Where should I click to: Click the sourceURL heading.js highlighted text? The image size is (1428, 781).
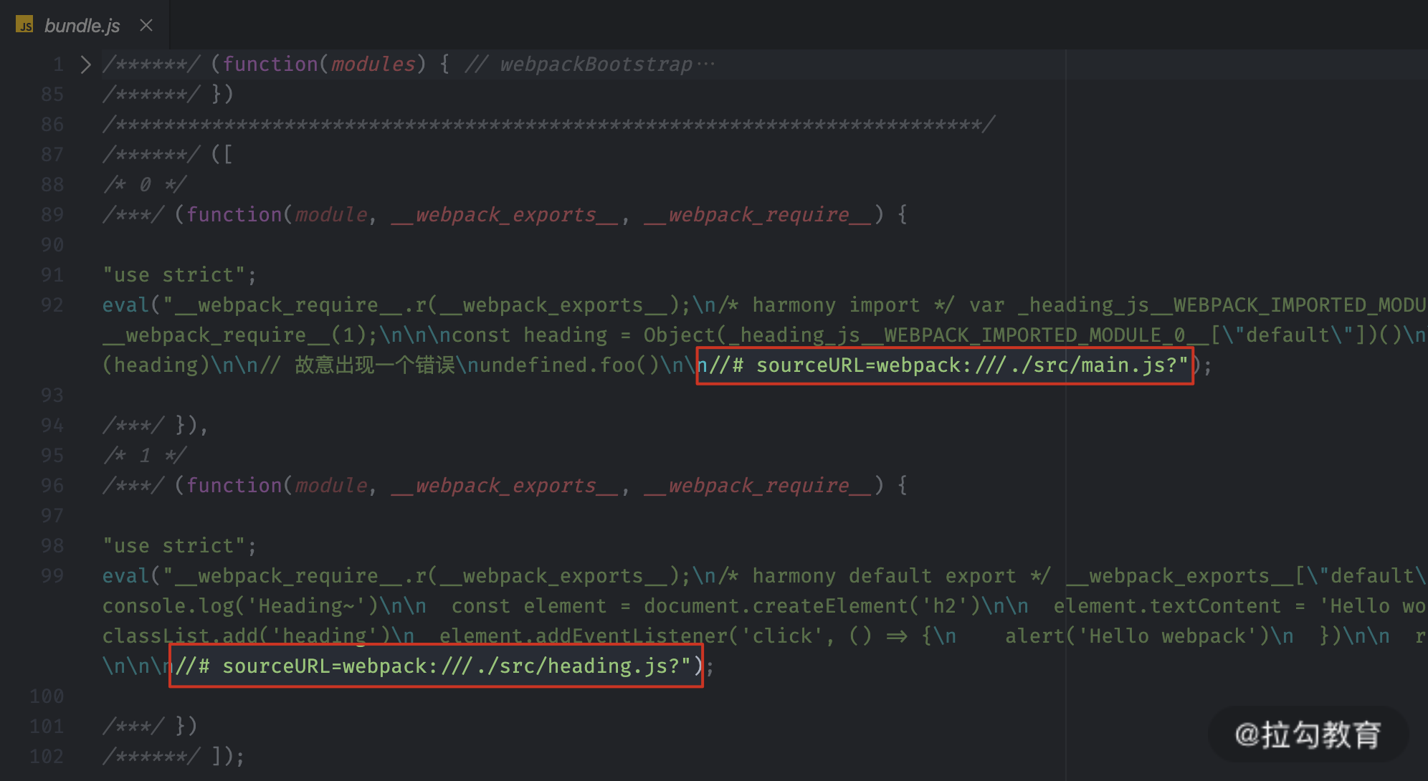436,666
